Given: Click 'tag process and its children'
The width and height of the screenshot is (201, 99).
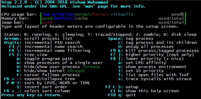Looking at the screenshot, I should tap(161, 43).
